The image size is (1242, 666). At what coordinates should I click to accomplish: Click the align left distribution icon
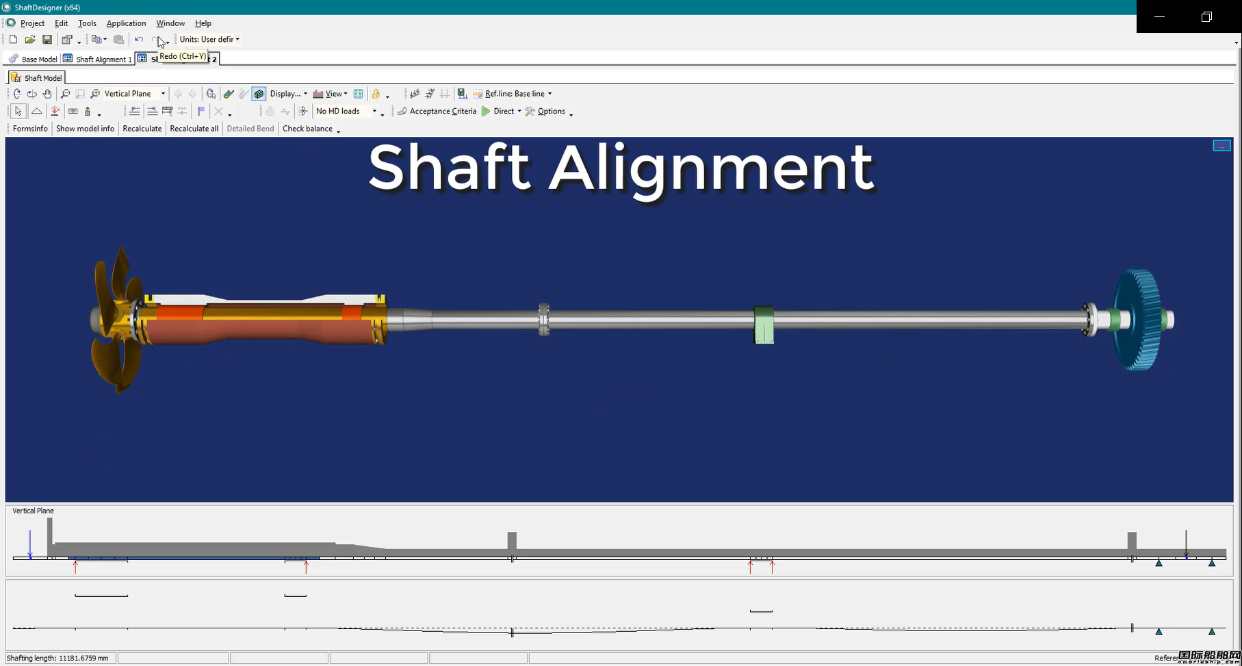135,111
